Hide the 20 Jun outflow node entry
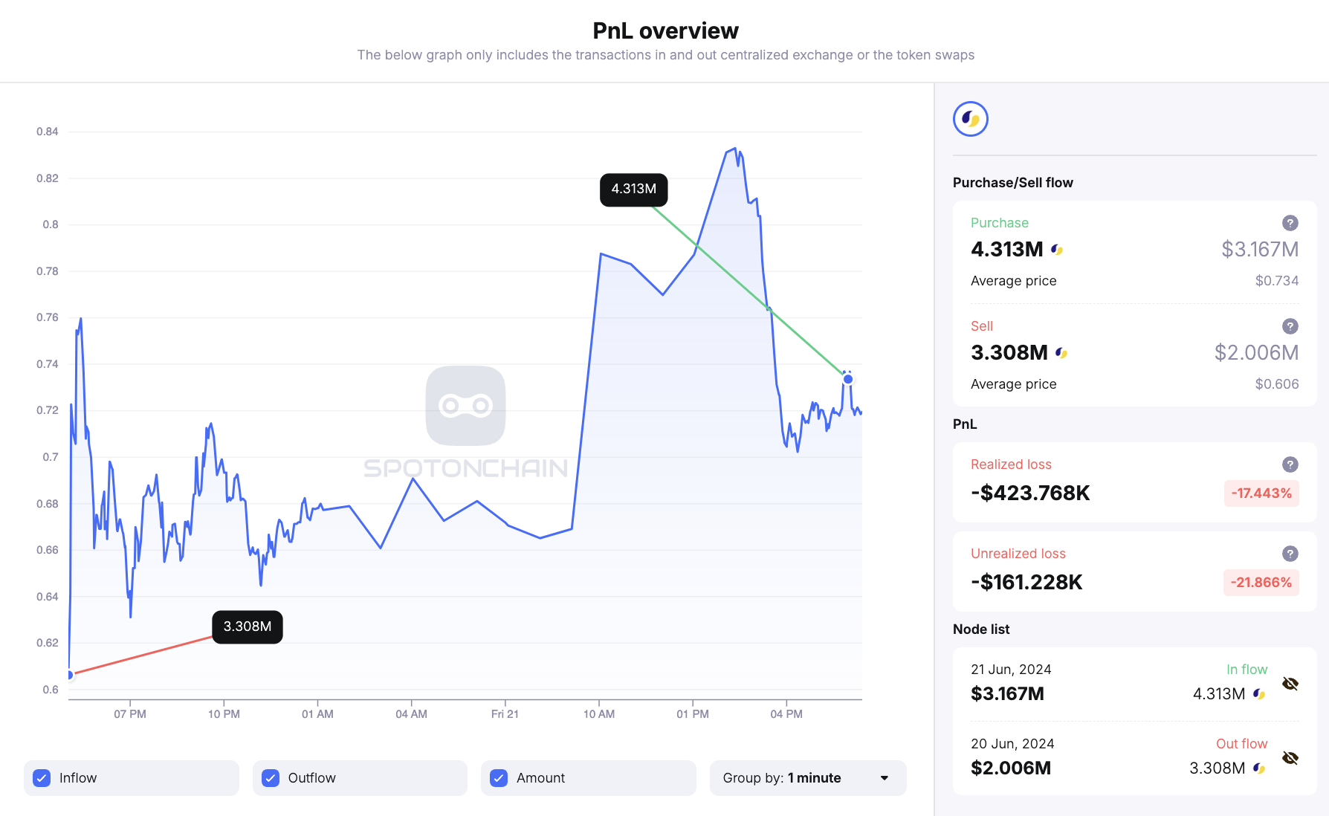The image size is (1329, 816). point(1290,757)
